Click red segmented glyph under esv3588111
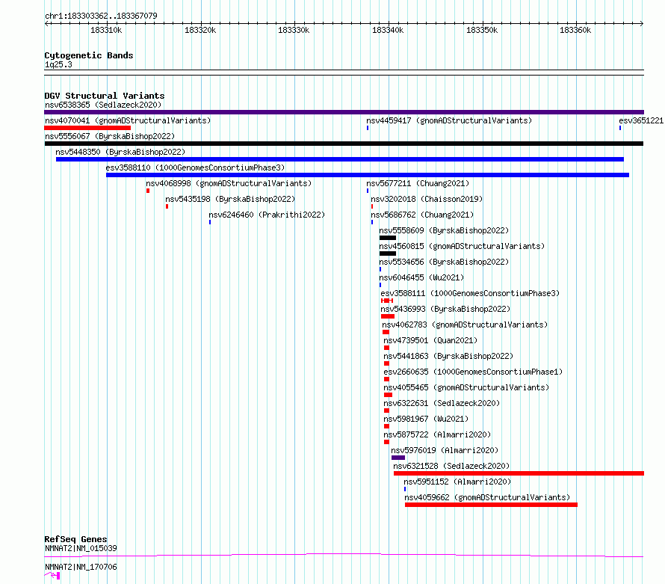665x584 pixels. 387,301
